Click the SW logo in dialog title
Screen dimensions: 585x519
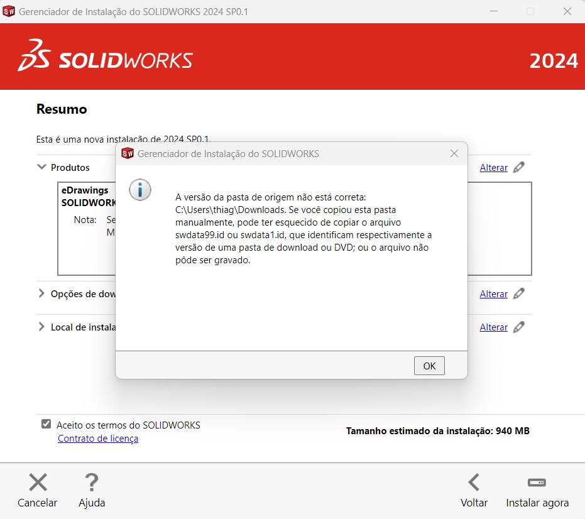[x=128, y=153]
